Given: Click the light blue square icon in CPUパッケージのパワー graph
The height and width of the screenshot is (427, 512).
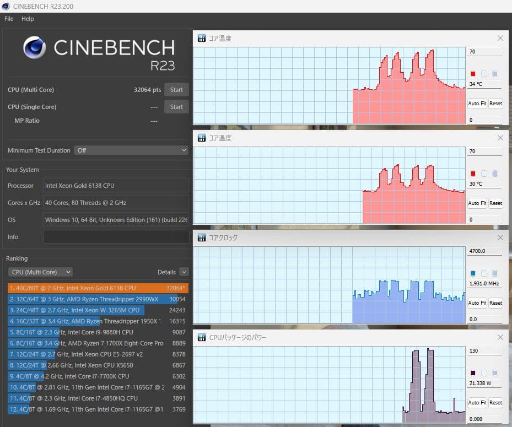Looking at the screenshot, I should pyautogui.click(x=495, y=373).
